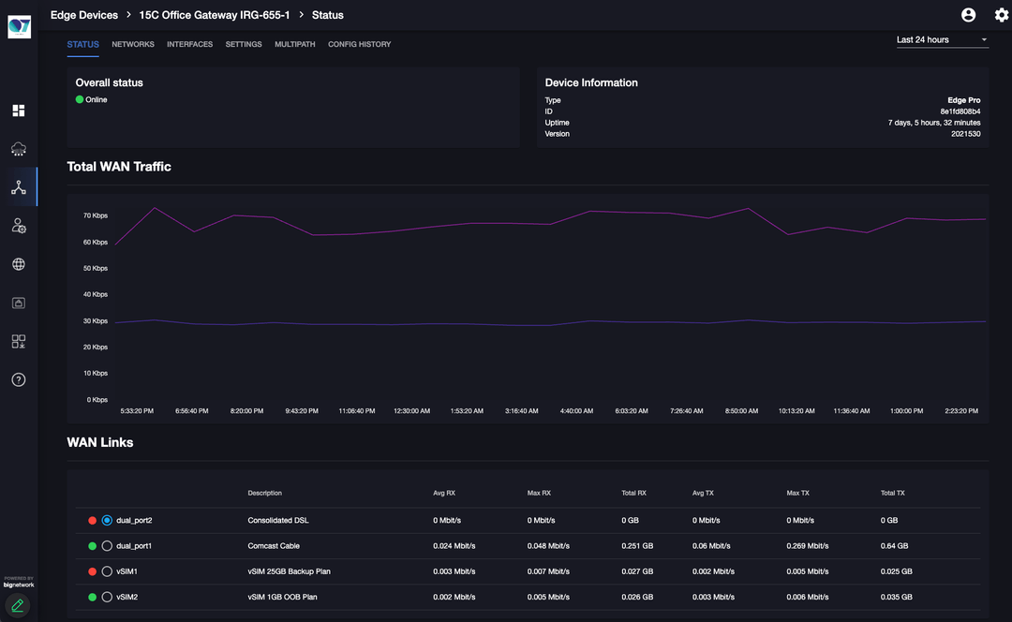Click the help question mark icon
Image resolution: width=1012 pixels, height=622 pixels.
[x=19, y=379]
